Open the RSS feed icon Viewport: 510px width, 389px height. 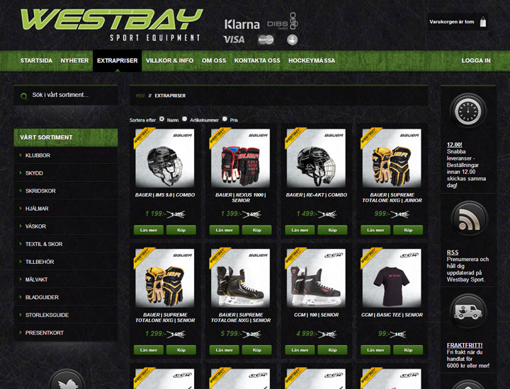click(x=469, y=219)
